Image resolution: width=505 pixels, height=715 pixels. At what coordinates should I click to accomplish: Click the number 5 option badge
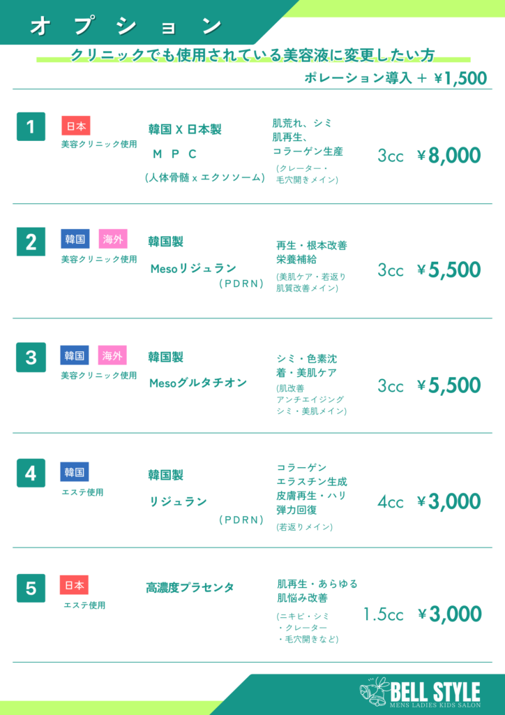pyautogui.click(x=31, y=588)
